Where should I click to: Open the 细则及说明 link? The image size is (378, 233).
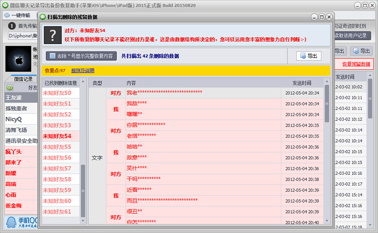click(x=82, y=71)
